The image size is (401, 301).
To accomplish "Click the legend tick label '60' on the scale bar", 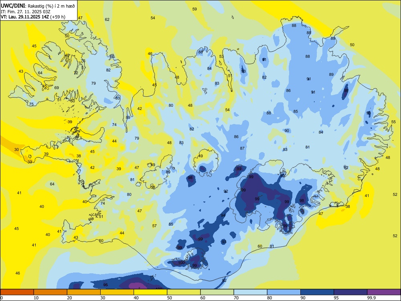I will coord(203,298).
